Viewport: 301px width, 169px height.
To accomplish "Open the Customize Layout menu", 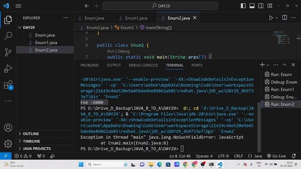I will (x=269, y=6).
